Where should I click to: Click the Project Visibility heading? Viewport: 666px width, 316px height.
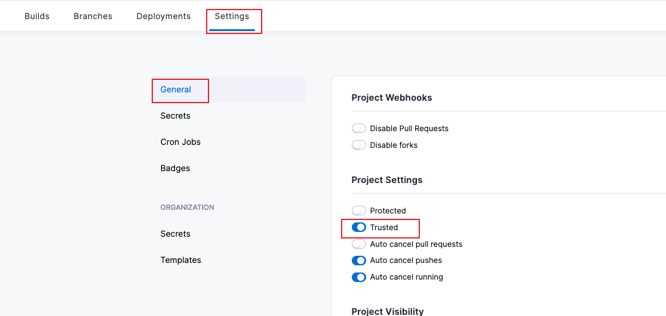(x=388, y=311)
